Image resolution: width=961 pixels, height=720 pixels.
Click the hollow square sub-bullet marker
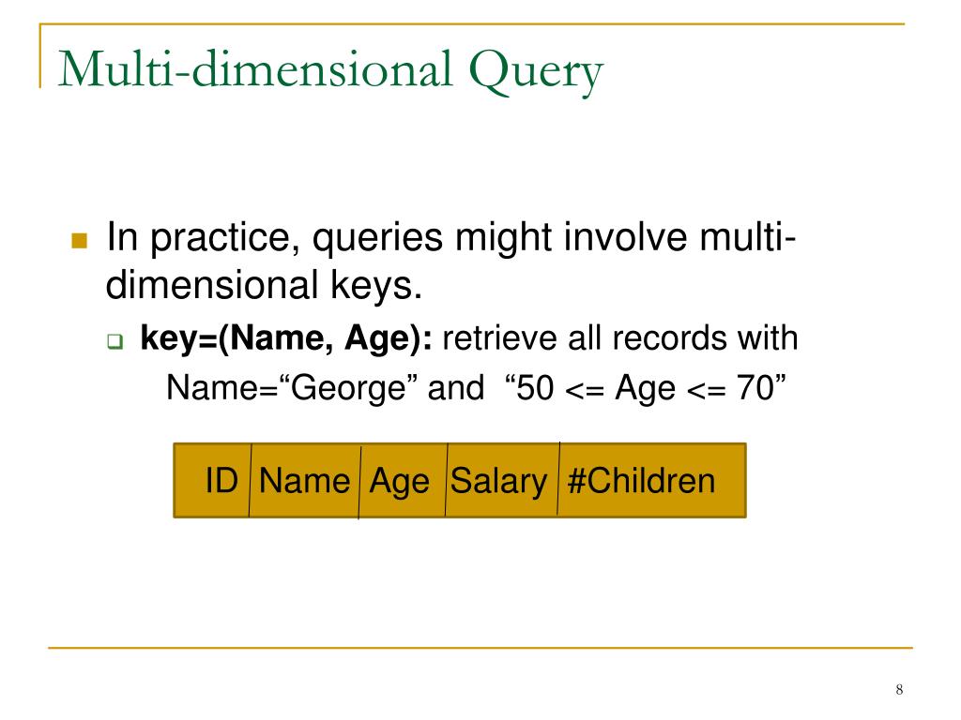[x=115, y=341]
